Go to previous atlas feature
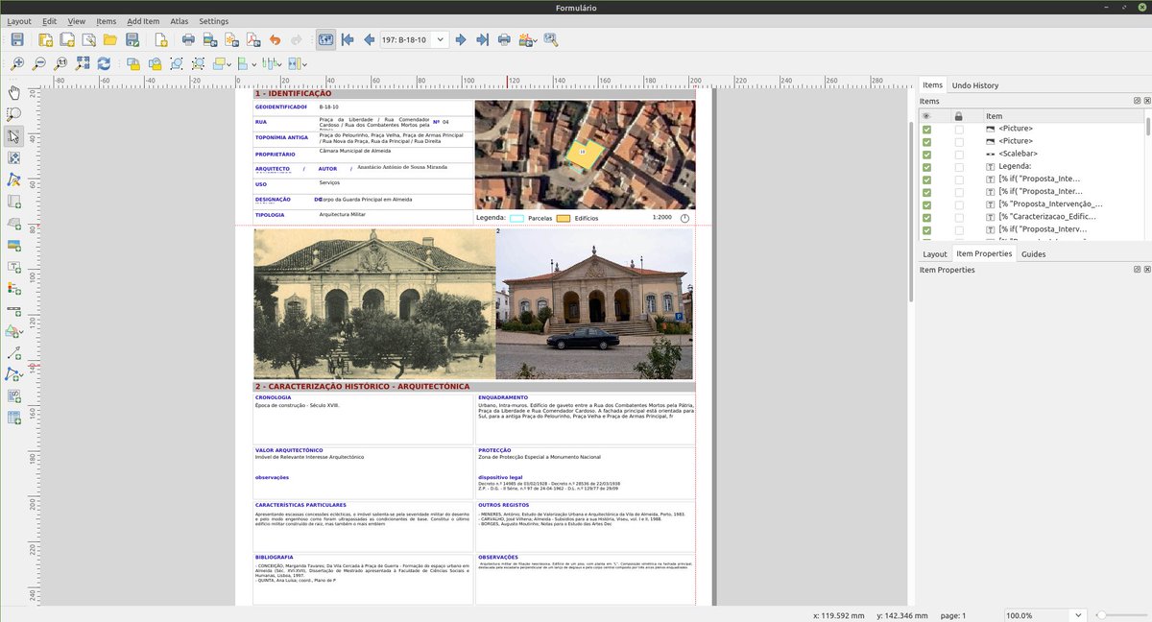The height and width of the screenshot is (622, 1152). [369, 39]
